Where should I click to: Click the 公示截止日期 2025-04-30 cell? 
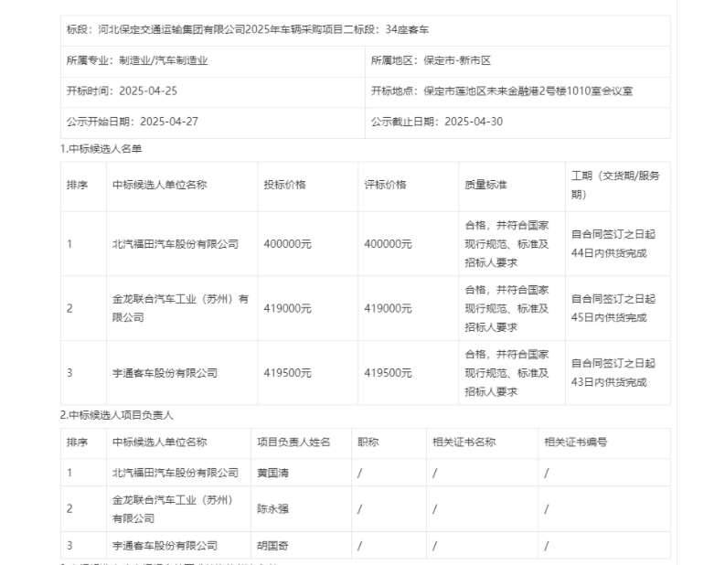(436, 122)
